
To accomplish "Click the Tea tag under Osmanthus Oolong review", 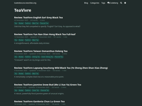I will (16, 57).
